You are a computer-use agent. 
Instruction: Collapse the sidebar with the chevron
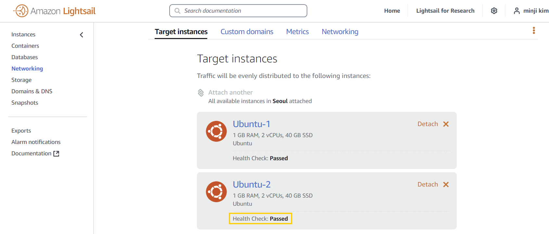point(82,35)
